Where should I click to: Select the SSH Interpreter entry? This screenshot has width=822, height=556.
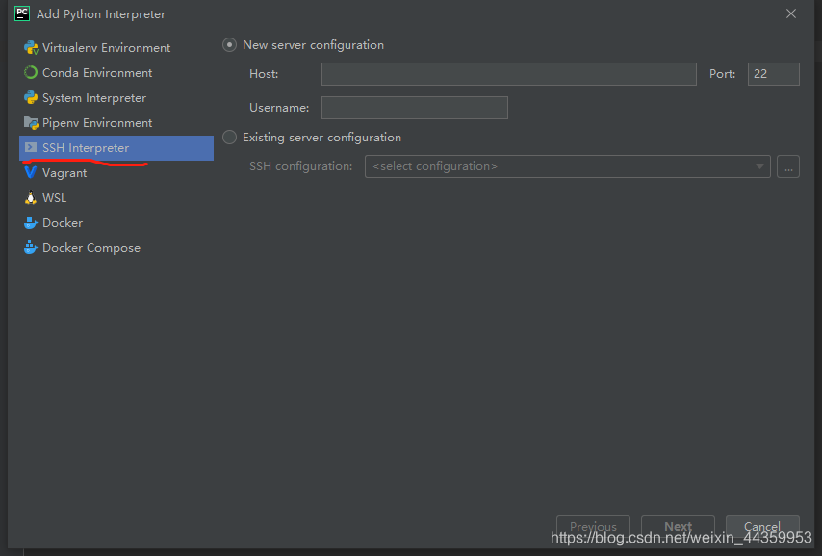pyautogui.click(x=116, y=148)
